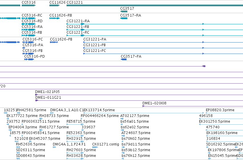
Task: Select the CK01271.contig feature block
Action: point(95,147)
